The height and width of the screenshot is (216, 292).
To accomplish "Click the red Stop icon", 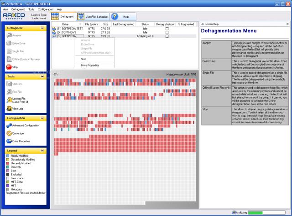I will click(9, 67).
